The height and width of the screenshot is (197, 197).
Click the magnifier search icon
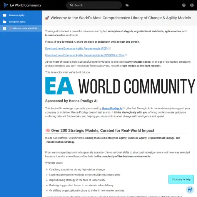(x=72, y=5)
